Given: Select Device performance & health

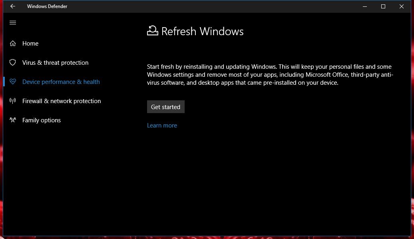Looking at the screenshot, I should 61,82.
